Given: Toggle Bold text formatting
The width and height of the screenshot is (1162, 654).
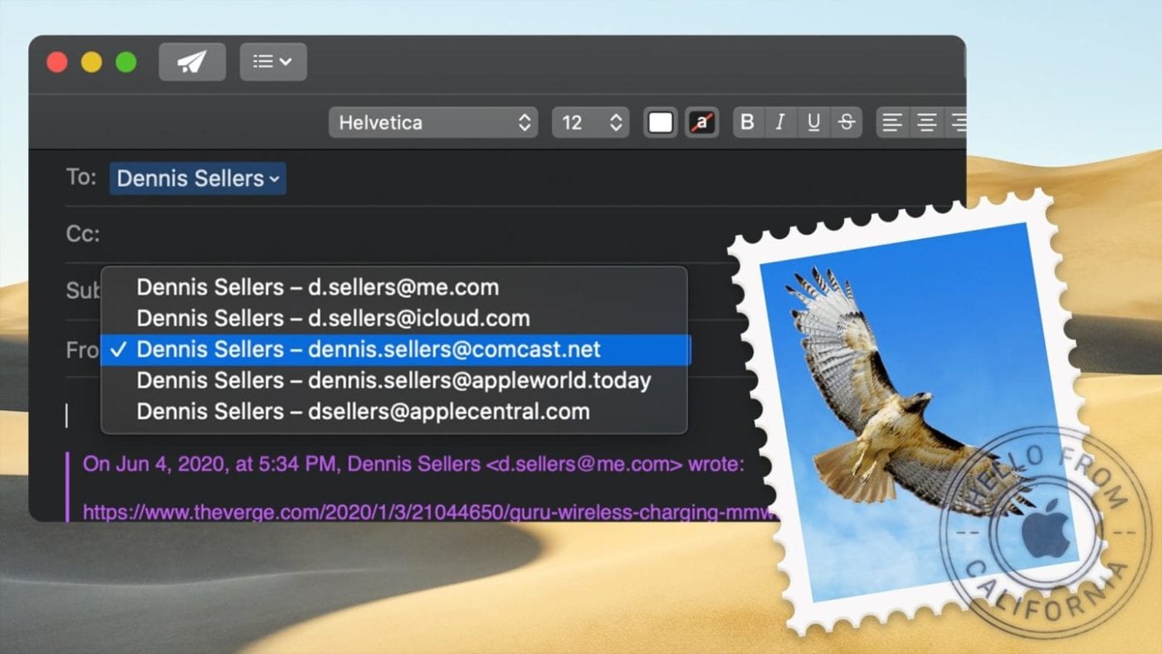Looking at the screenshot, I should point(747,123).
